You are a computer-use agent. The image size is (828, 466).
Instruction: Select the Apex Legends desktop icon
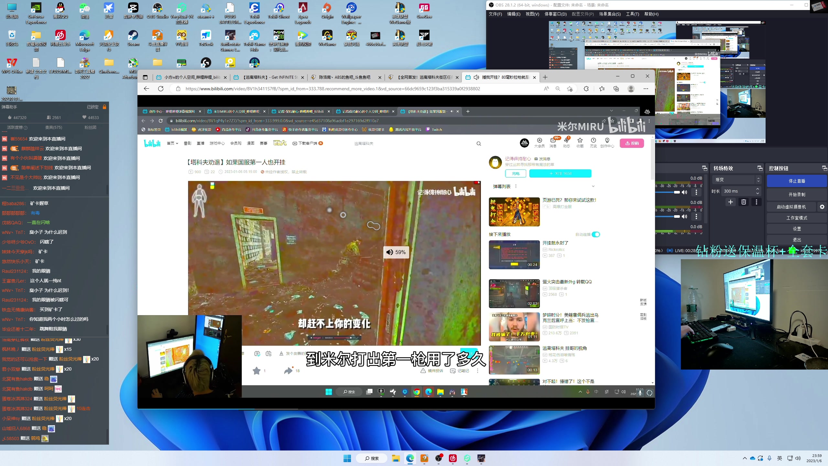(x=303, y=13)
